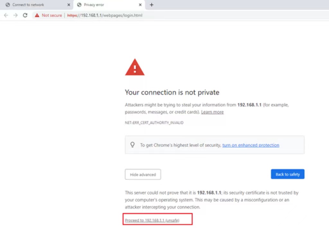This screenshot has height=228, width=329.
Task: Collapse details with Hide advanced button
Action: click(x=143, y=174)
